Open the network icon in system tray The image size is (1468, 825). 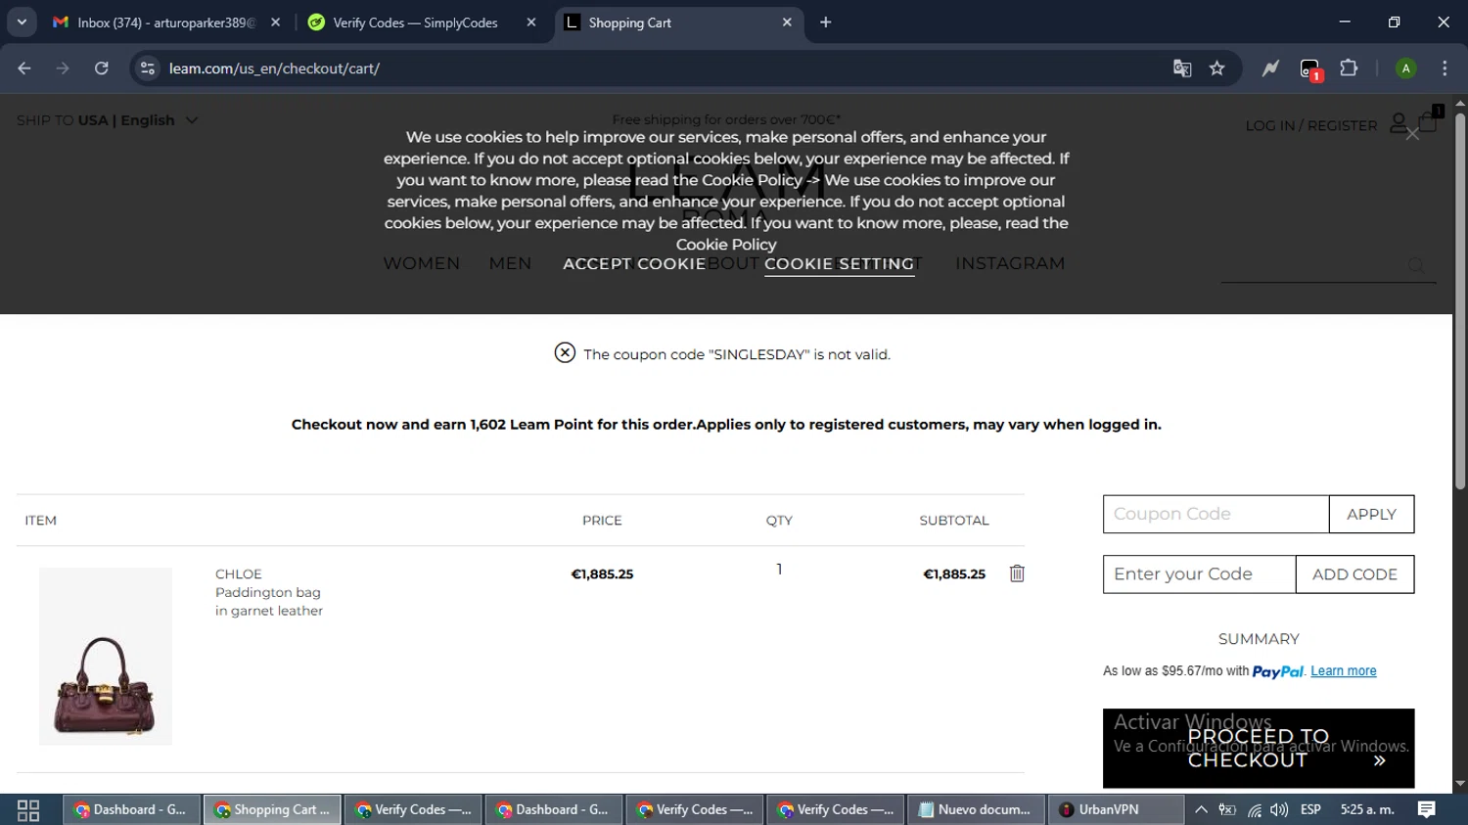(1254, 810)
